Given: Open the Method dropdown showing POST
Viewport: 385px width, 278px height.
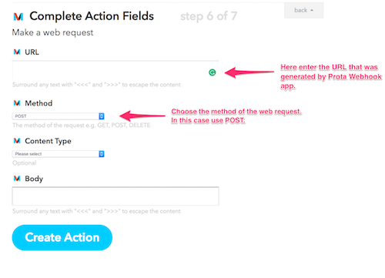Looking at the screenshot, I should click(x=59, y=116).
